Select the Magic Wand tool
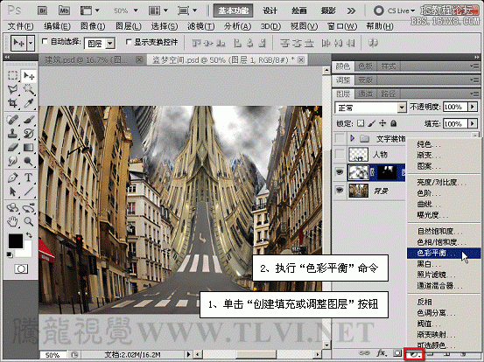 (x=28, y=90)
